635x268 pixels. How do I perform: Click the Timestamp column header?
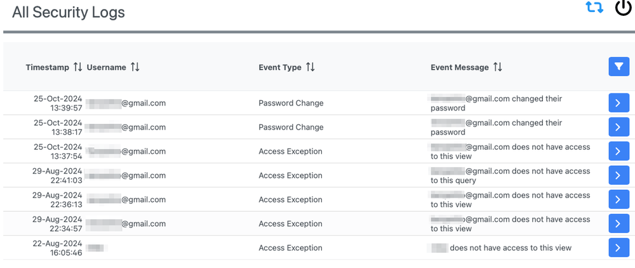click(48, 67)
